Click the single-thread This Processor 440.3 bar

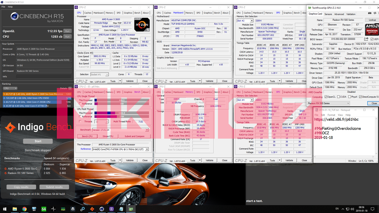122,100
